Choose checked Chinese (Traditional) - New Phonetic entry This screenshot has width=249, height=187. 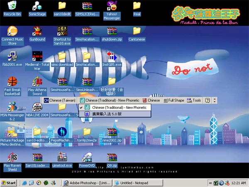point(115,108)
